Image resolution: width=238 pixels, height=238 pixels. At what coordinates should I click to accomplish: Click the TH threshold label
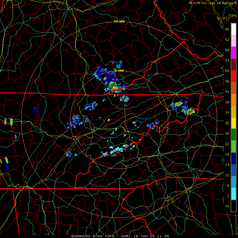click(227, 206)
